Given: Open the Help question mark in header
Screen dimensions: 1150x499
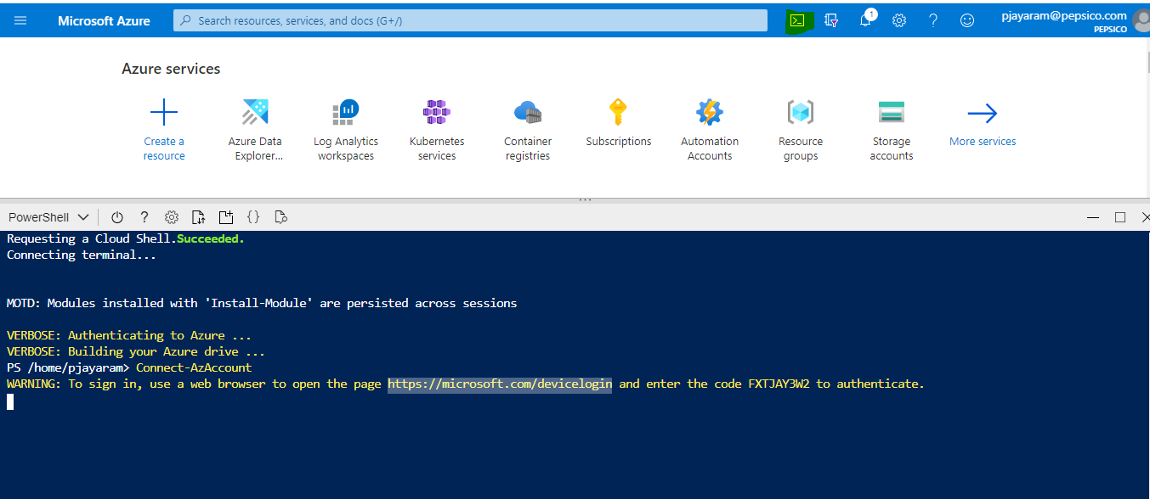Looking at the screenshot, I should tap(933, 20).
